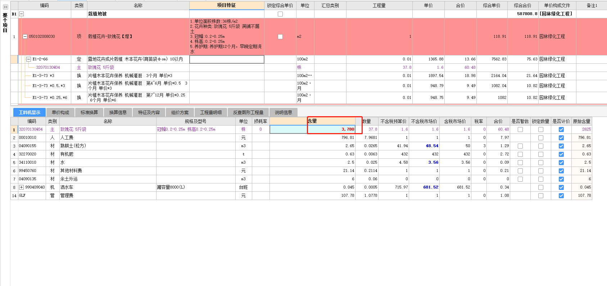The height and width of the screenshot is (286, 607).
Task: Click the name cell 栽植花卉-玫瑰花【增】
Action: pyautogui.click(x=138, y=37)
